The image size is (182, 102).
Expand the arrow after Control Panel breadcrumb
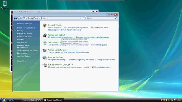click(x=39, y=18)
